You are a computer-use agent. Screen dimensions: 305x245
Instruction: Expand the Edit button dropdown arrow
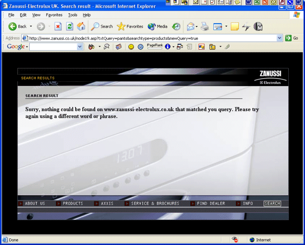click(x=226, y=26)
